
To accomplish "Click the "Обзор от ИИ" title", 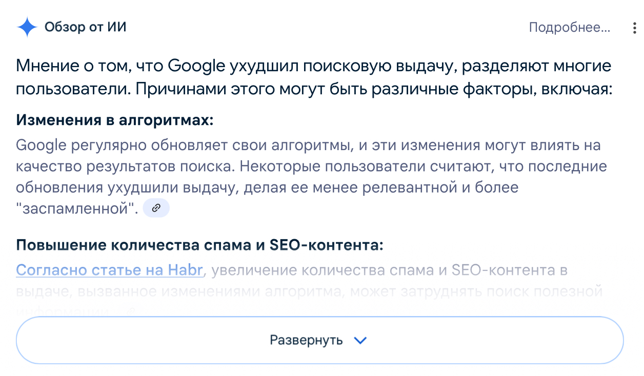I will pyautogui.click(x=85, y=27).
